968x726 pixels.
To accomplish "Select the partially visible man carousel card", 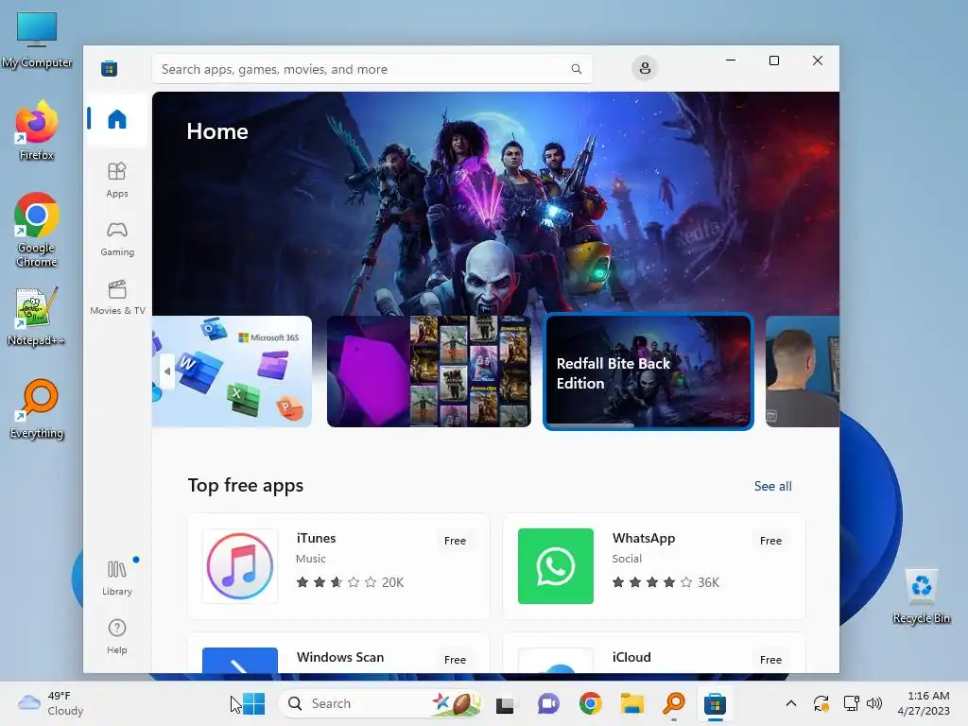I will coord(803,371).
